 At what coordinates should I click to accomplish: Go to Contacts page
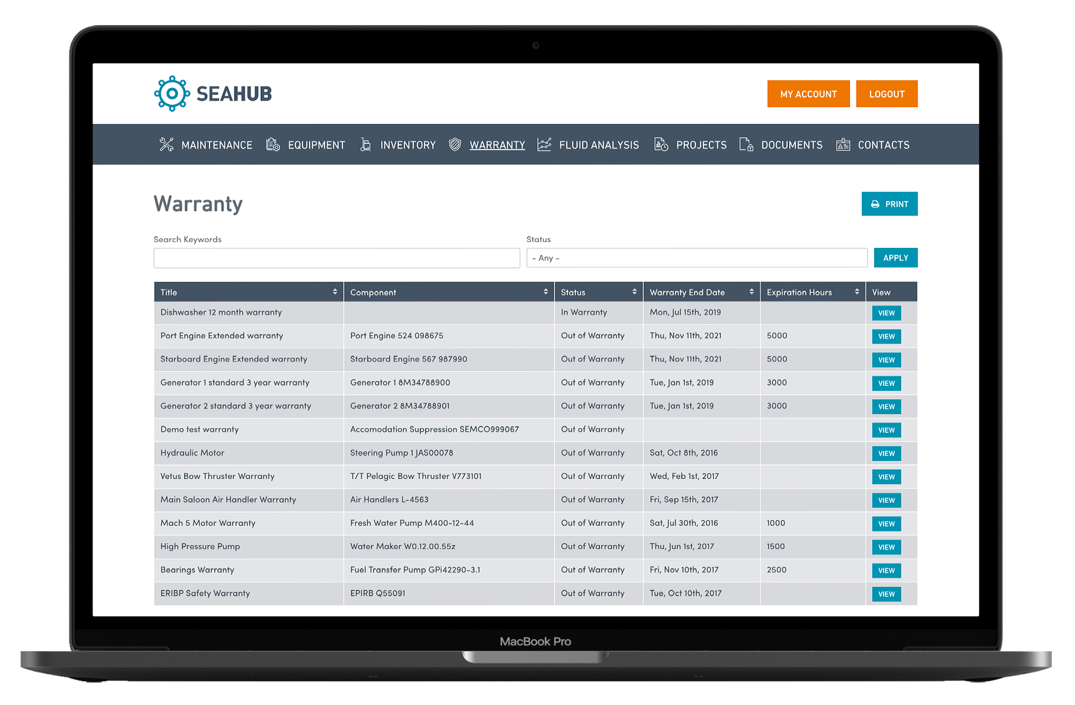click(x=884, y=145)
